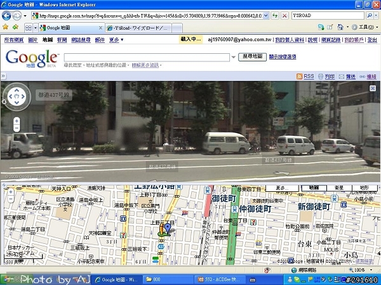
Task: Click the YSROAD browser search box
Action: coord(328,15)
